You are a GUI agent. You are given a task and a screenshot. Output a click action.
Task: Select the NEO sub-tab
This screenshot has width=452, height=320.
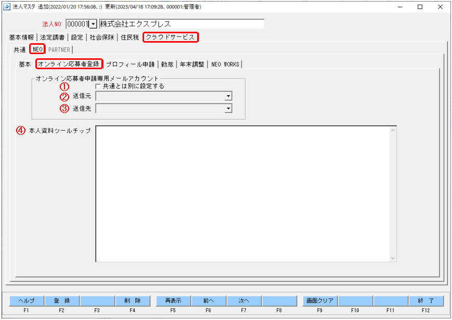(x=37, y=49)
